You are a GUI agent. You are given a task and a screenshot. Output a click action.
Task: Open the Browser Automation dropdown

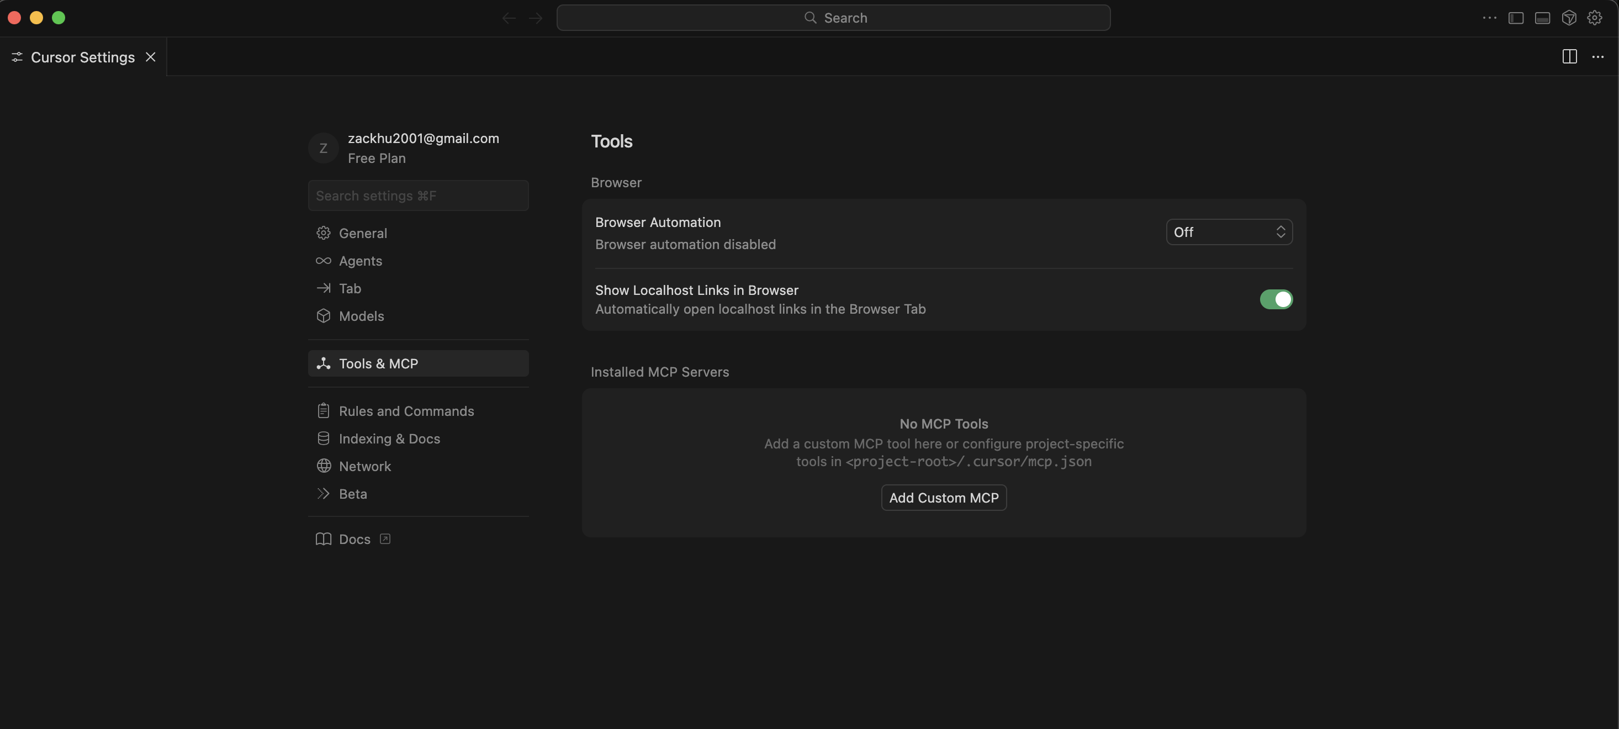pos(1229,231)
